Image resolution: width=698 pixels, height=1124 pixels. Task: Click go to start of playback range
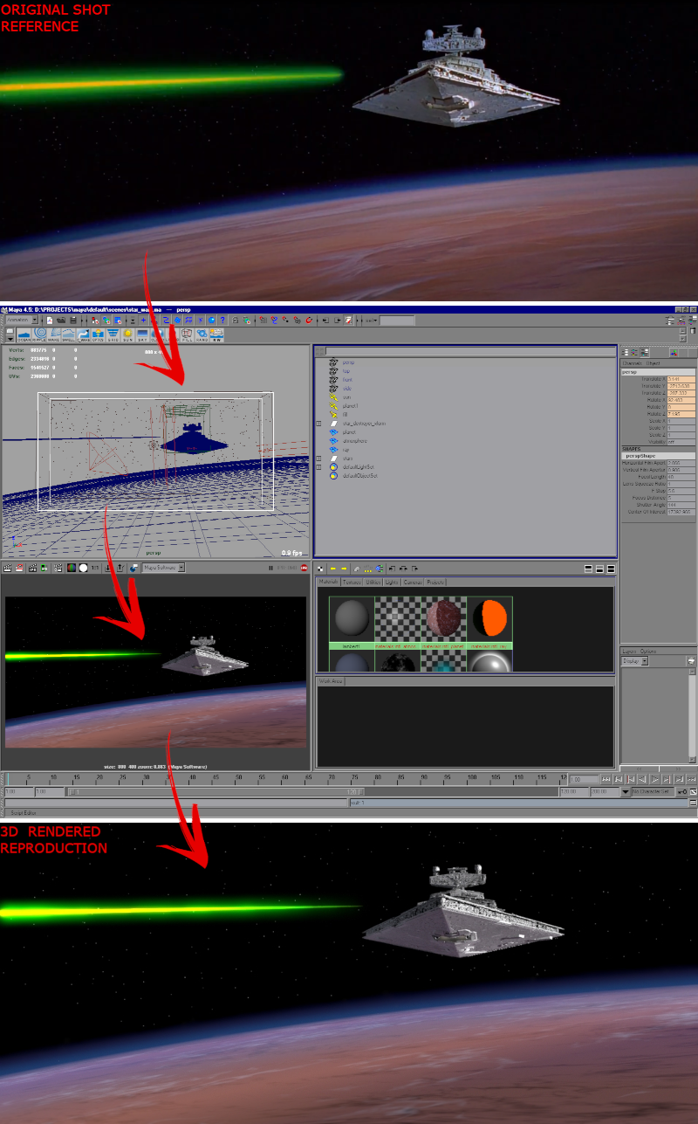click(x=606, y=779)
